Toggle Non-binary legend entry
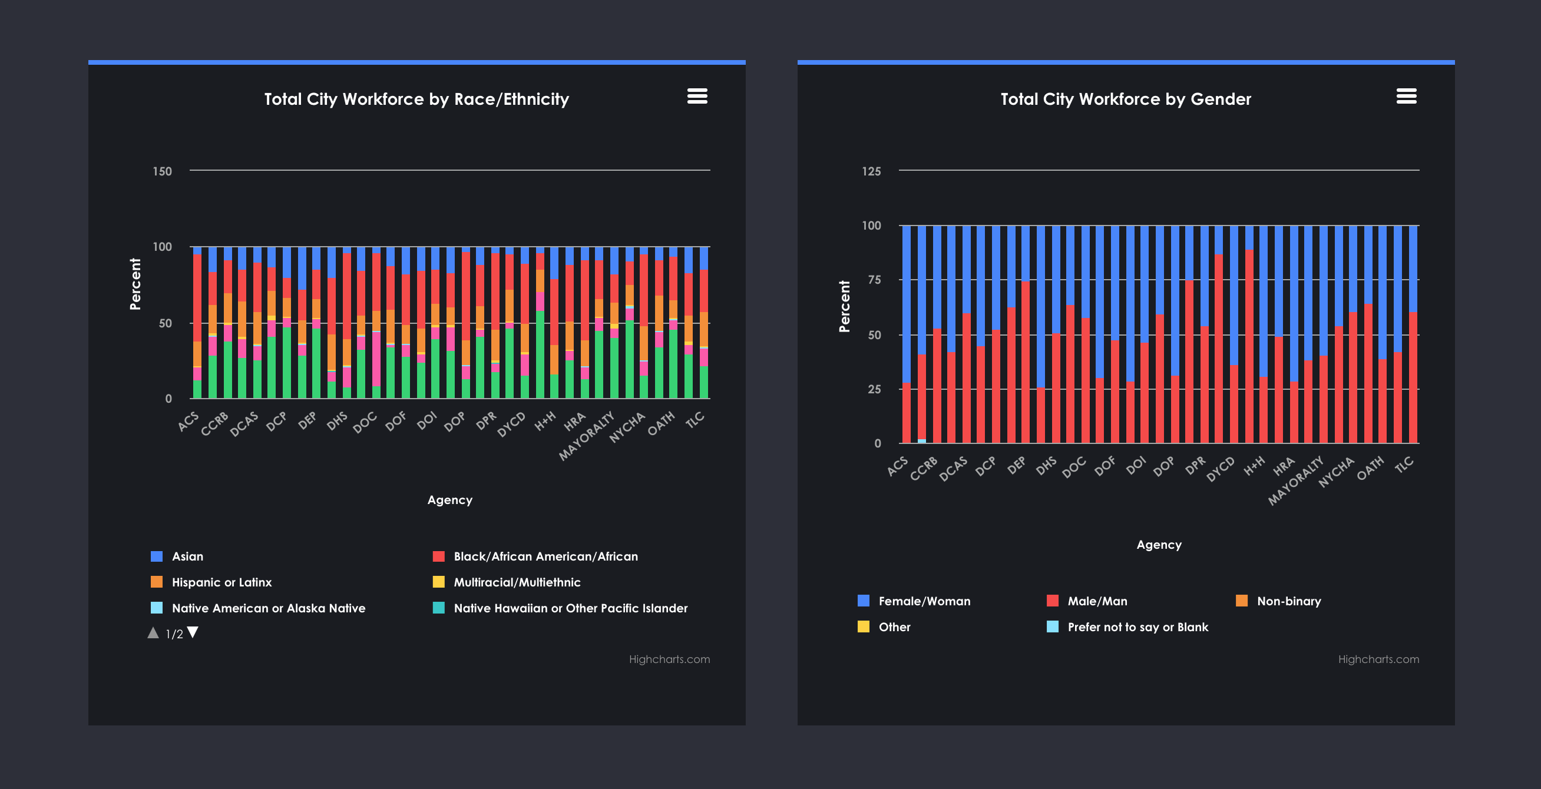 [1278, 601]
